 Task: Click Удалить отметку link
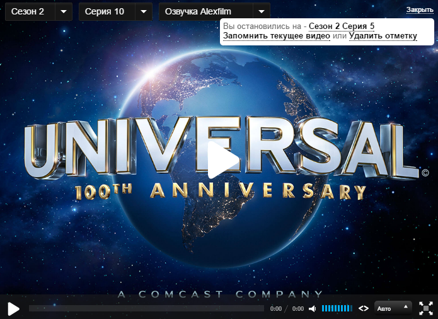[x=383, y=36]
